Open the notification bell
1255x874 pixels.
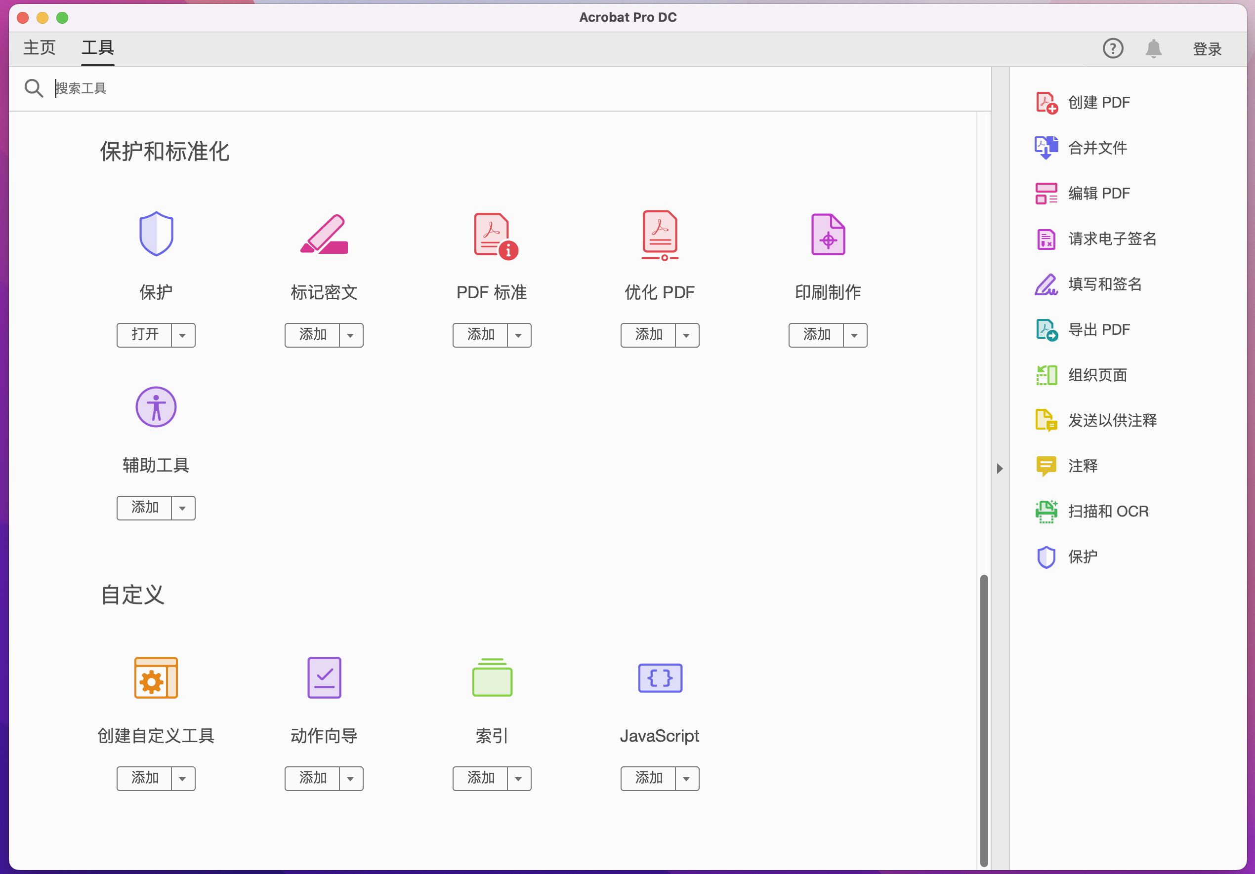pos(1154,48)
